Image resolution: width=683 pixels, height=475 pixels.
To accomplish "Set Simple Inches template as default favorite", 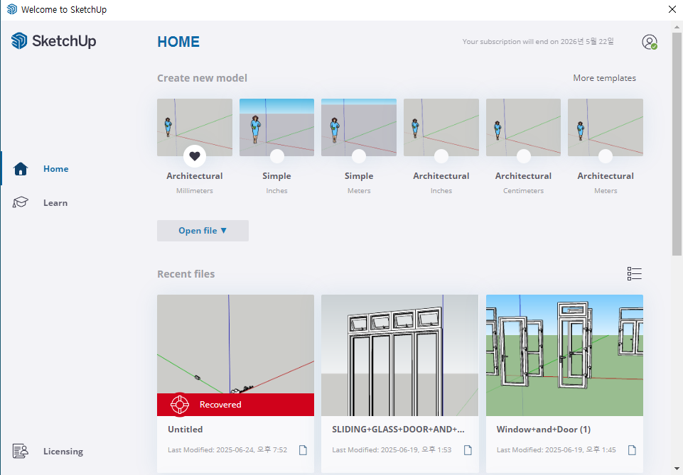I will 277,155.
